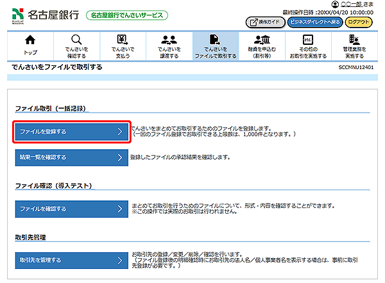The image size is (385, 283).
Task: Select the yen icon でんさいで支払う
Action: coord(123,40)
